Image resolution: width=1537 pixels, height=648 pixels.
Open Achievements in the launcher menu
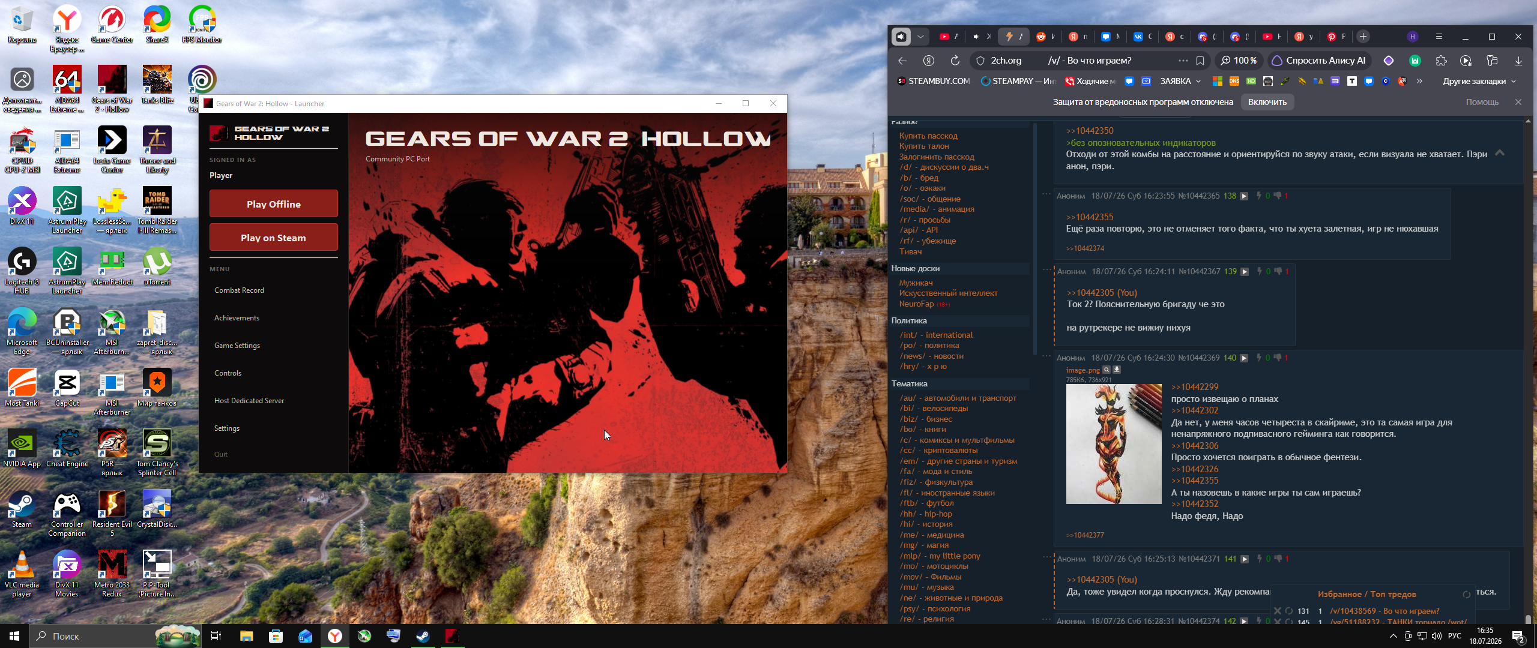pyautogui.click(x=237, y=318)
